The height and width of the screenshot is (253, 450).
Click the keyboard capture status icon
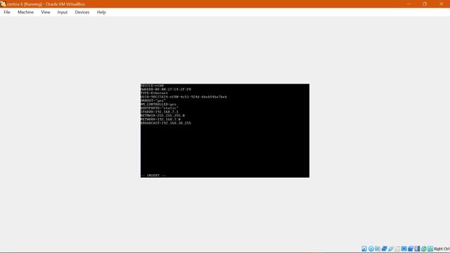(x=430, y=249)
